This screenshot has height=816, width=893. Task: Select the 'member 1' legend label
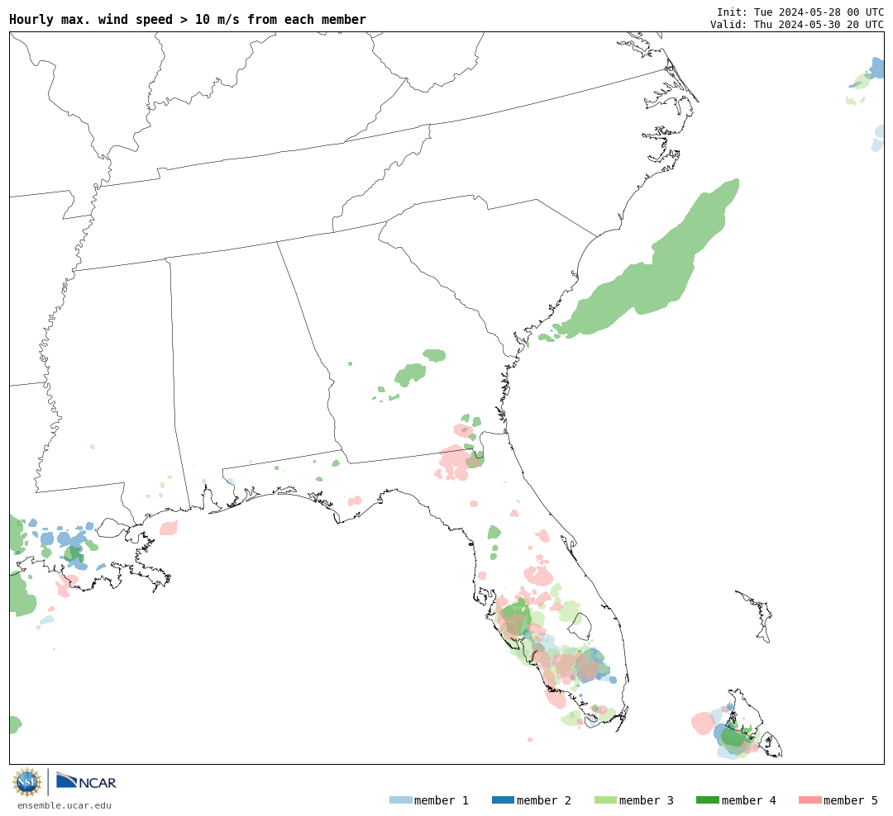tap(442, 800)
